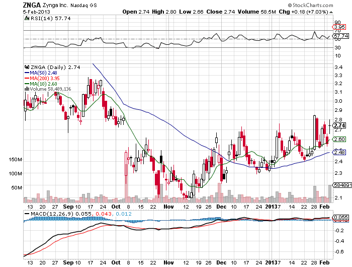
Task: Click the MA(50) 2.48 legend text
Action: pos(44,73)
